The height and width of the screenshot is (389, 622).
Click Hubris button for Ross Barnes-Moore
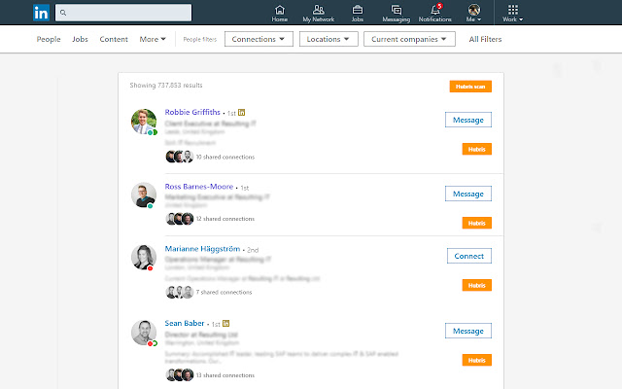[477, 223]
